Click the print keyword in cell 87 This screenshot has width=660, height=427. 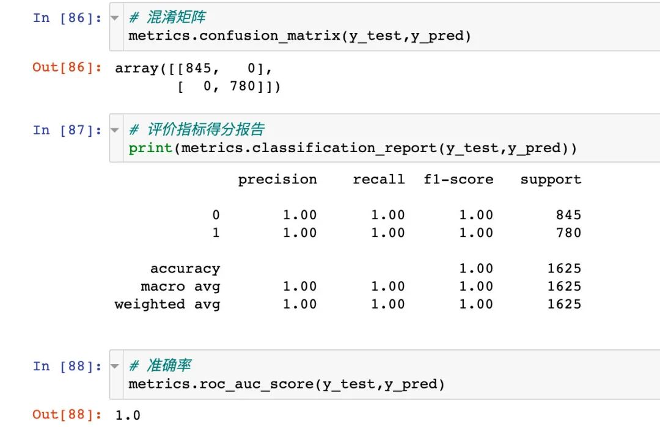pyautogui.click(x=150, y=148)
